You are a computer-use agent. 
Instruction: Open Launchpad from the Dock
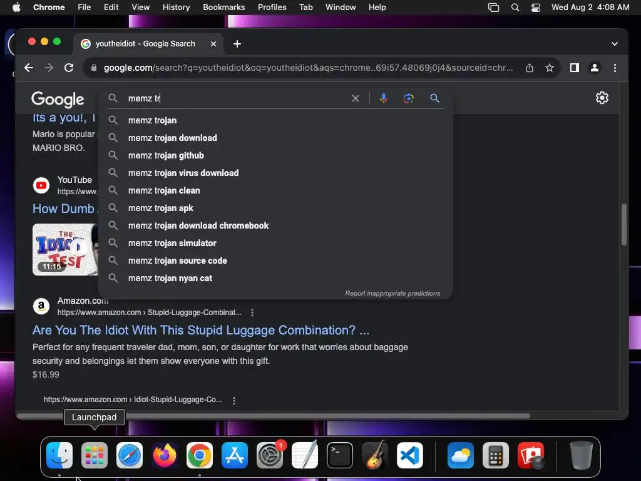[95, 455]
